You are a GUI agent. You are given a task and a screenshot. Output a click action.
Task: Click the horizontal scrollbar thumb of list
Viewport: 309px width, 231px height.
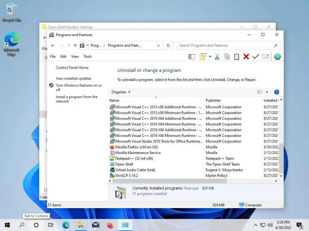coord(170,181)
